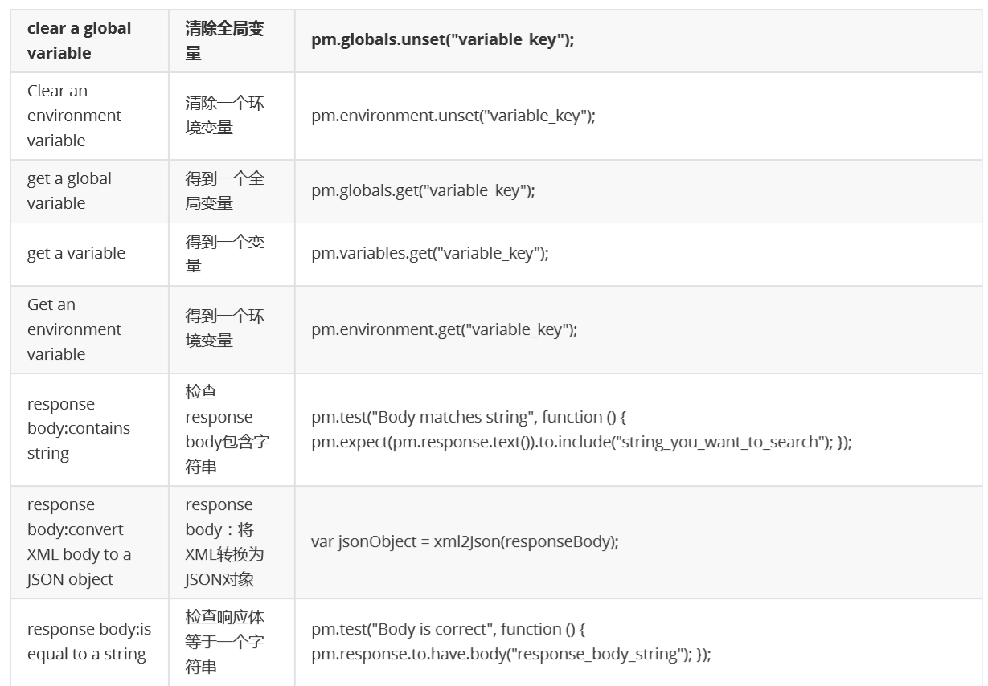Image resolution: width=988 pixels, height=686 pixels.
Task: Select the xml2Json(responseBody) code line
Action: click(465, 541)
